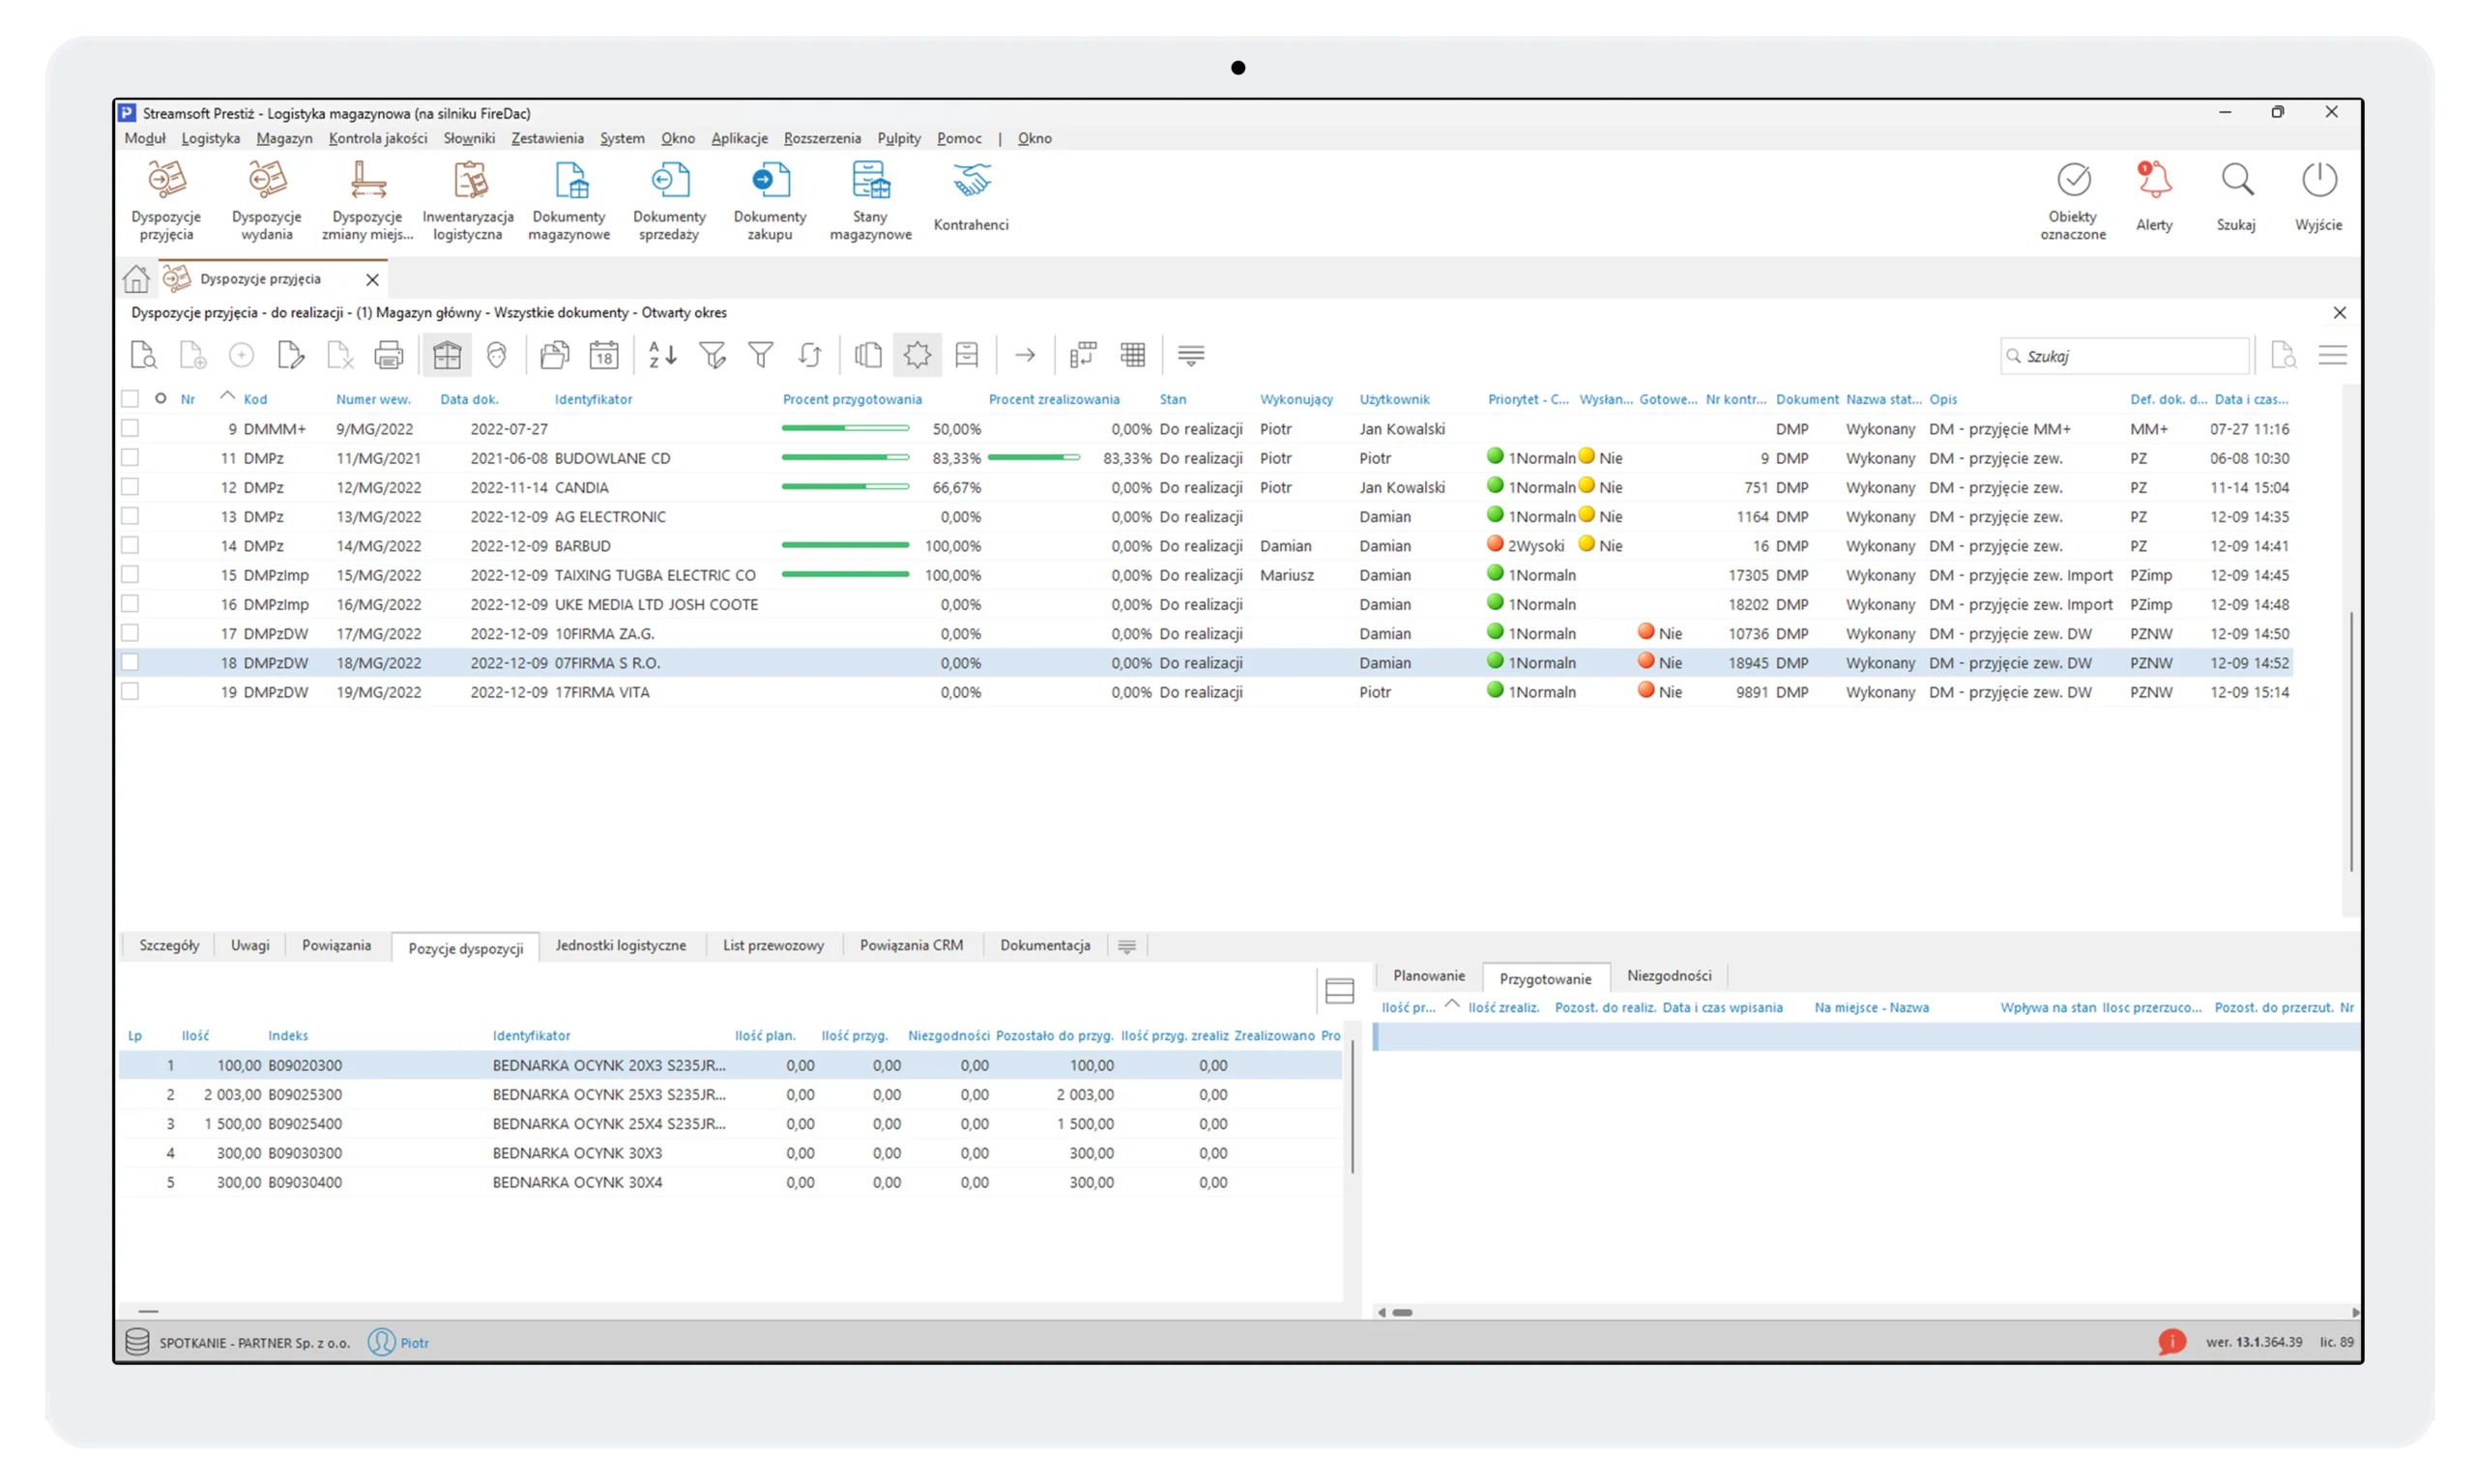Expand the extra tabs dropdown after Dokumentacja
Screen dimensions: 2475x1484
point(1127,946)
